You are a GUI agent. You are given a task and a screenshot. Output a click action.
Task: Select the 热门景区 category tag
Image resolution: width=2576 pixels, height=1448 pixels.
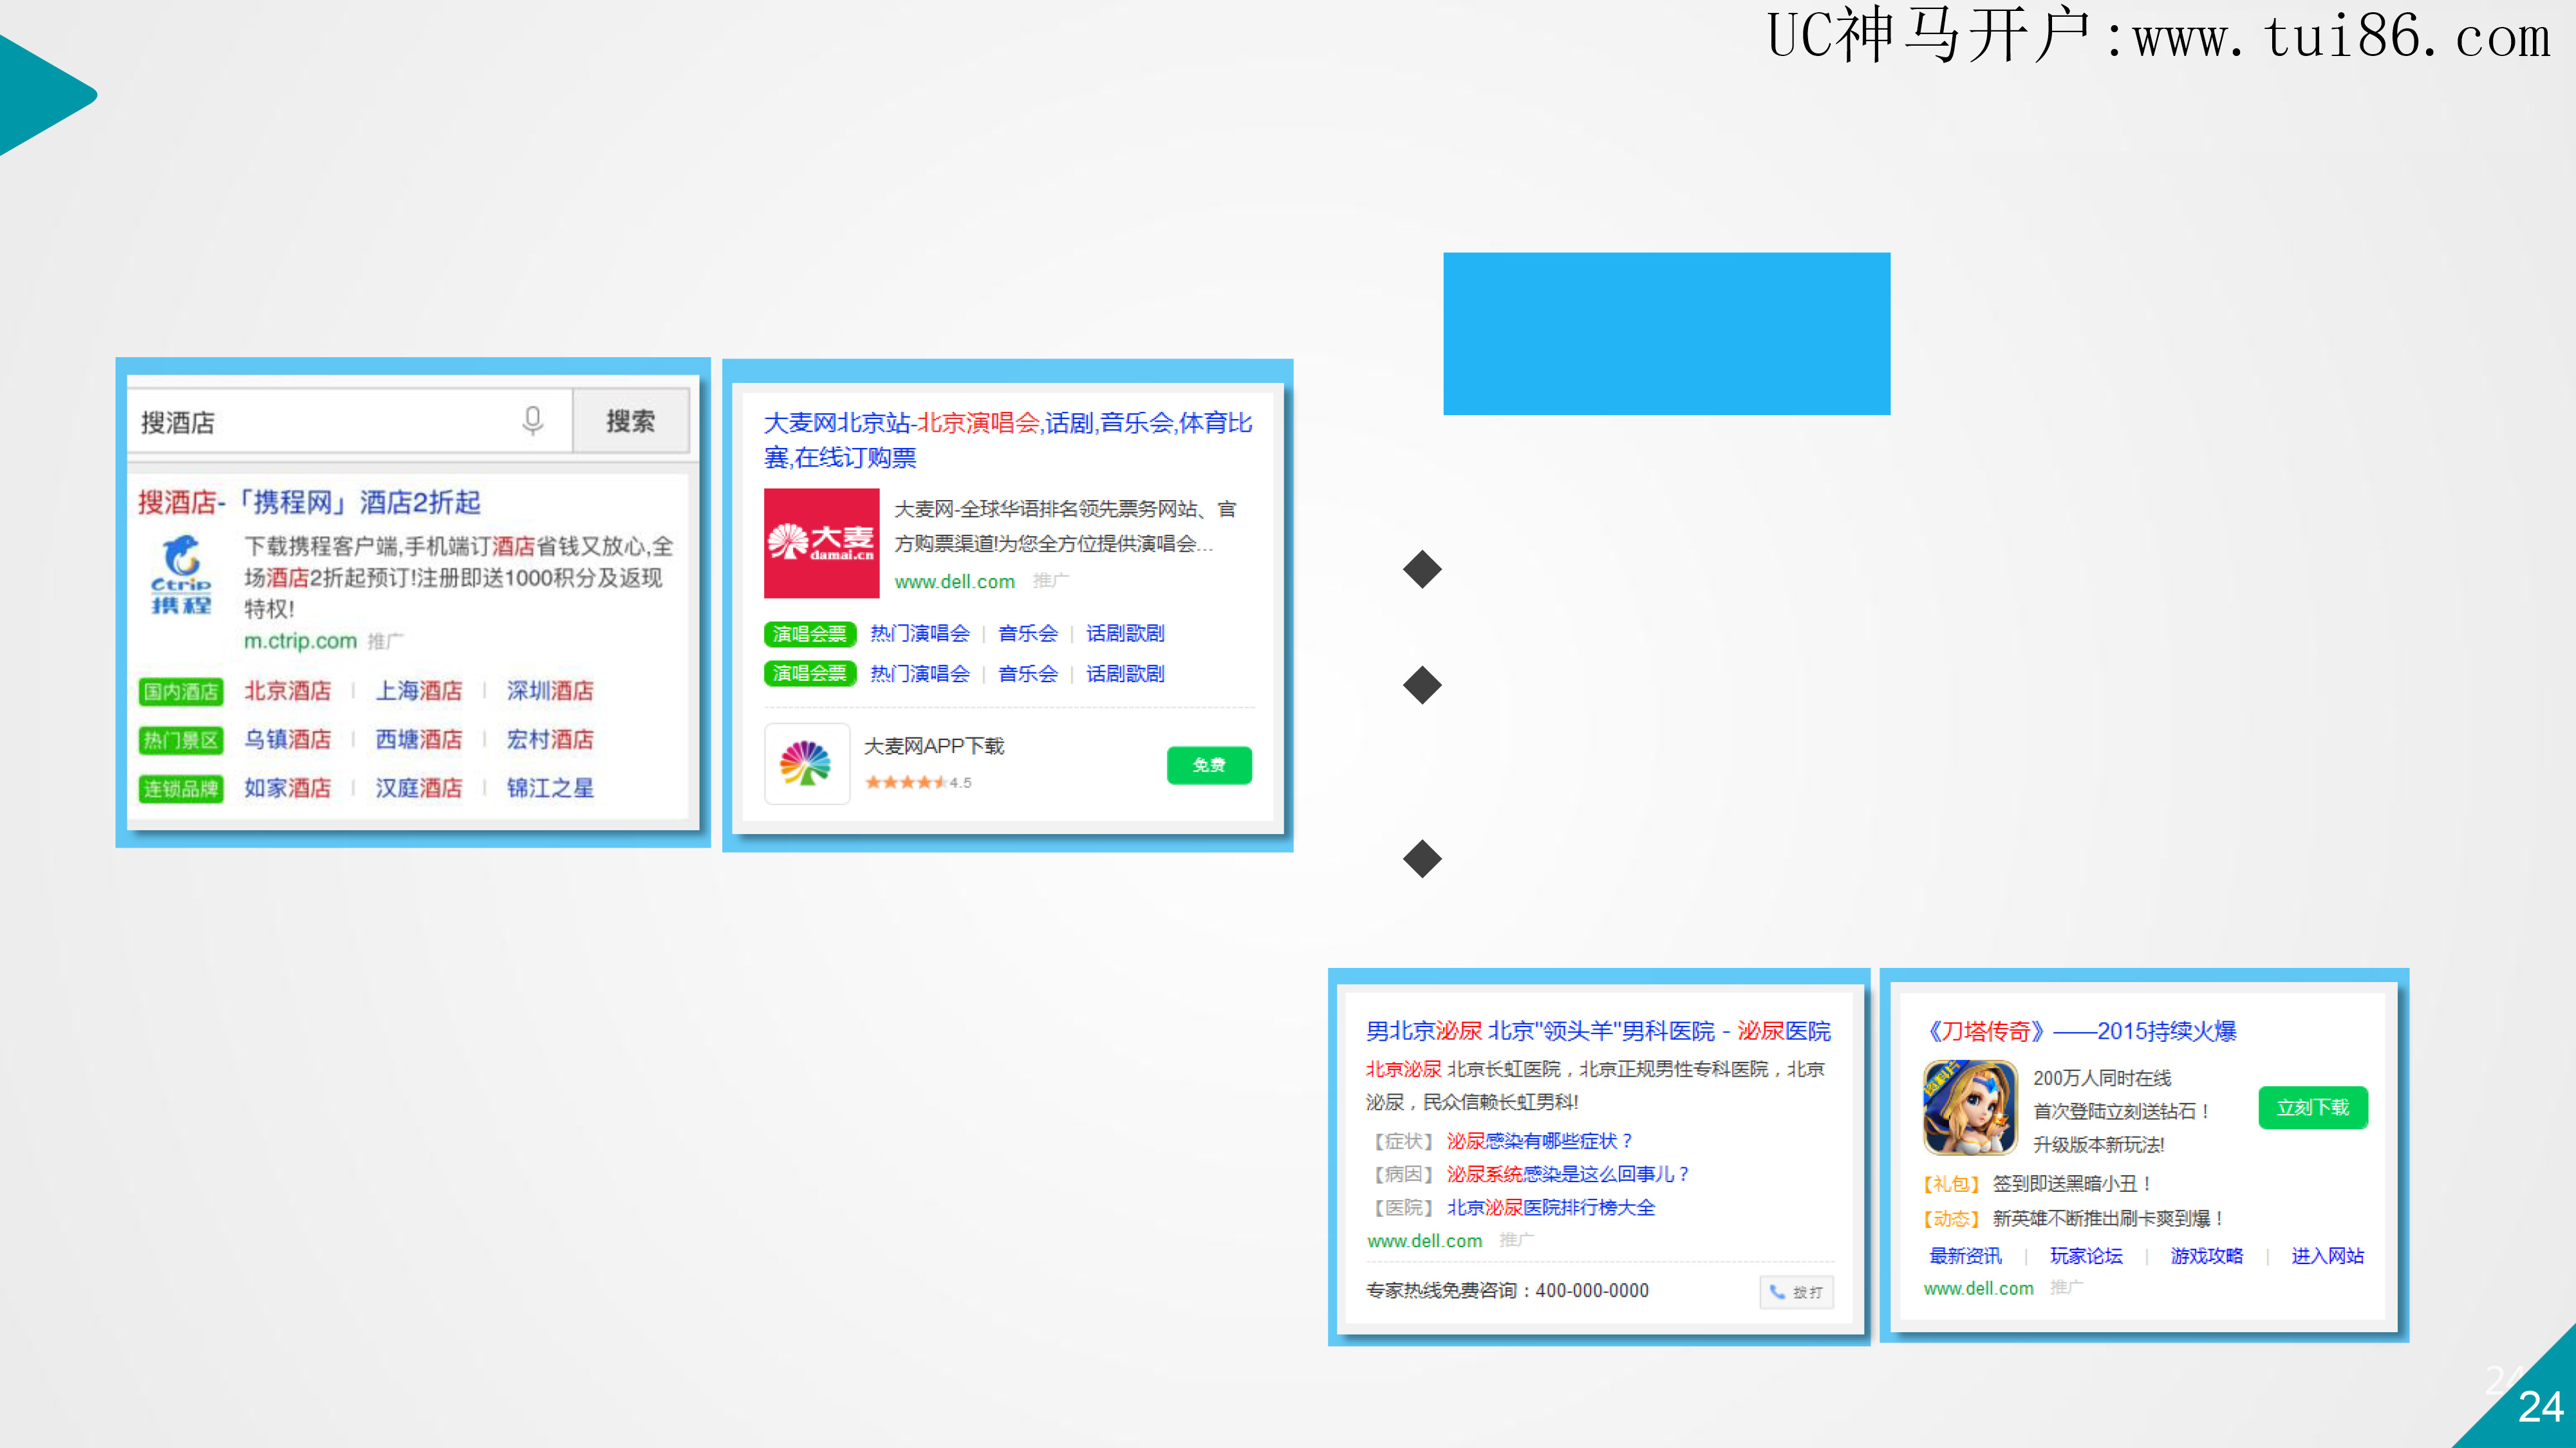coord(181,740)
